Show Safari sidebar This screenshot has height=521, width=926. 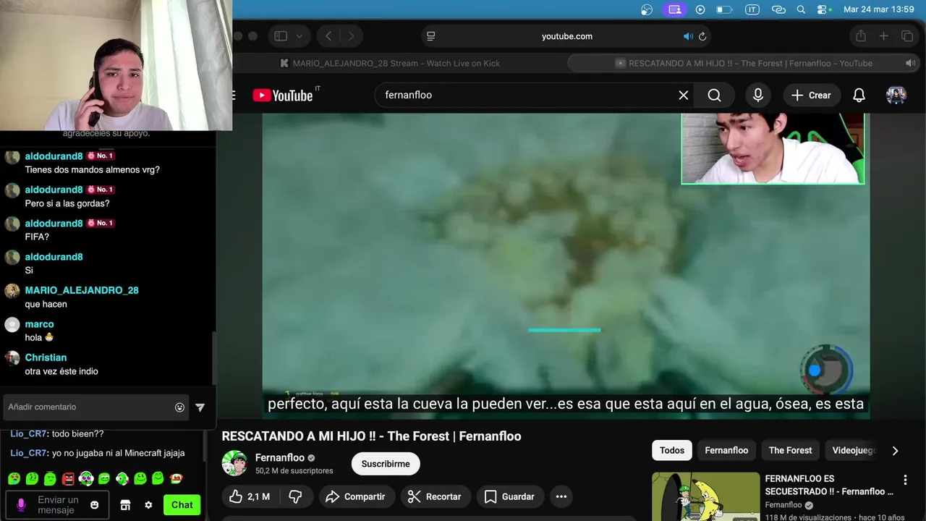[x=281, y=36]
